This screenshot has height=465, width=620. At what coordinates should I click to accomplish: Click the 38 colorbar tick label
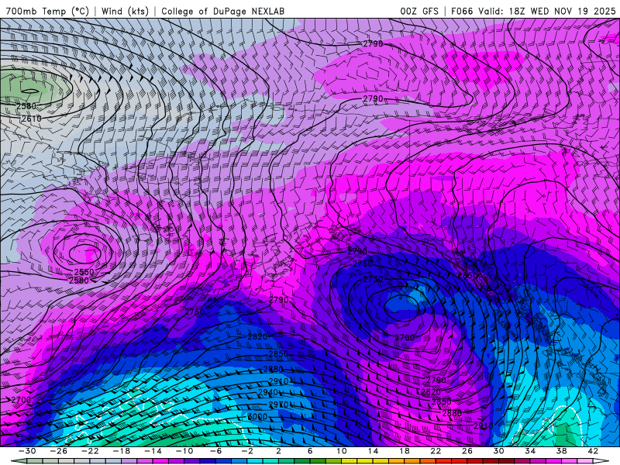(x=561, y=451)
